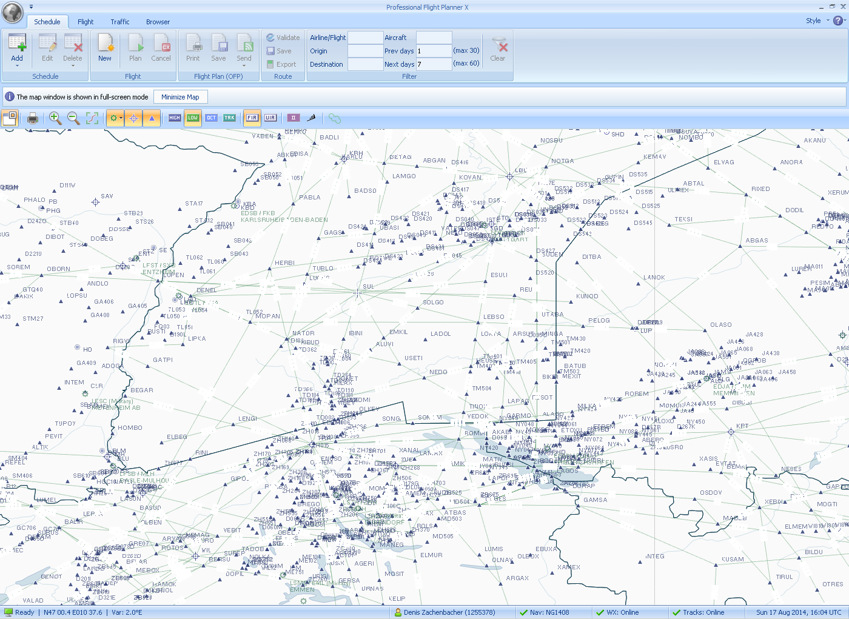Toggle waypoint triangle display

pyautogui.click(x=152, y=118)
